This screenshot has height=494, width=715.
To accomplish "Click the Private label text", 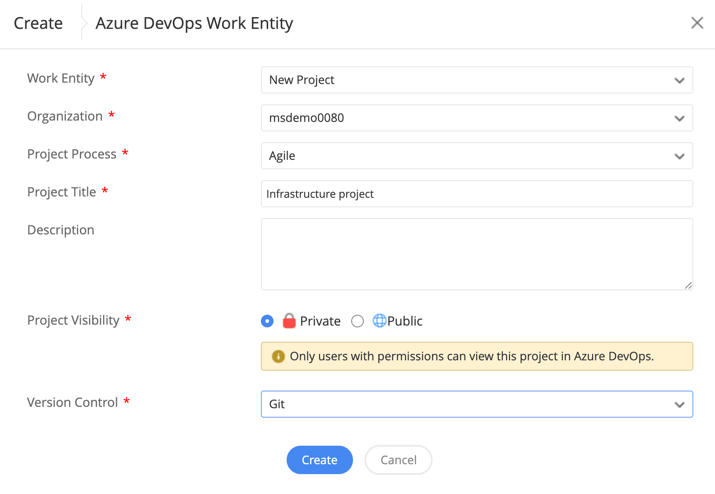I will click(320, 321).
